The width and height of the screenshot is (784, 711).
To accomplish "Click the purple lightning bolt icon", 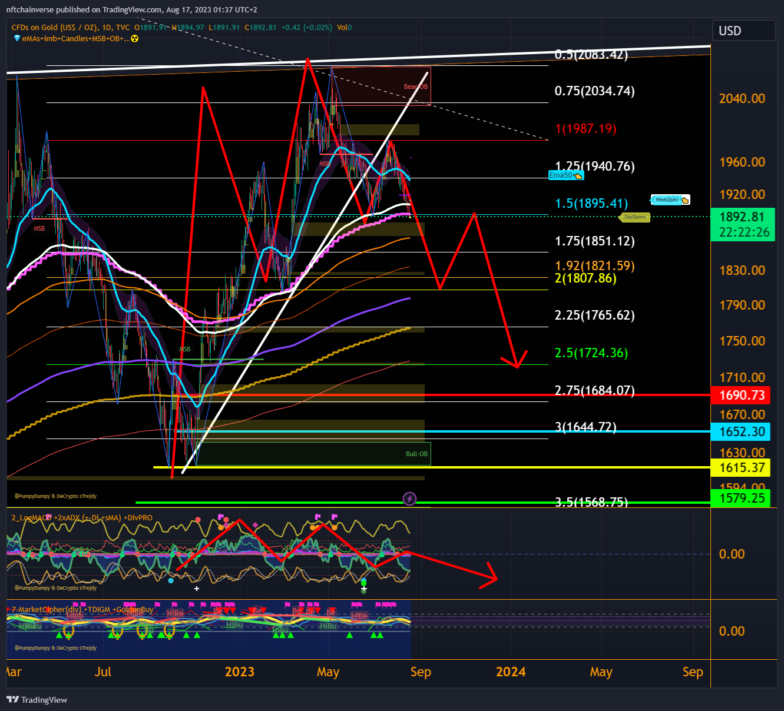I will [x=409, y=499].
